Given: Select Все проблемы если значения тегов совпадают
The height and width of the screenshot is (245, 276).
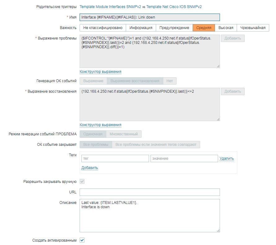Looking at the screenshot, I should coord(156,145).
